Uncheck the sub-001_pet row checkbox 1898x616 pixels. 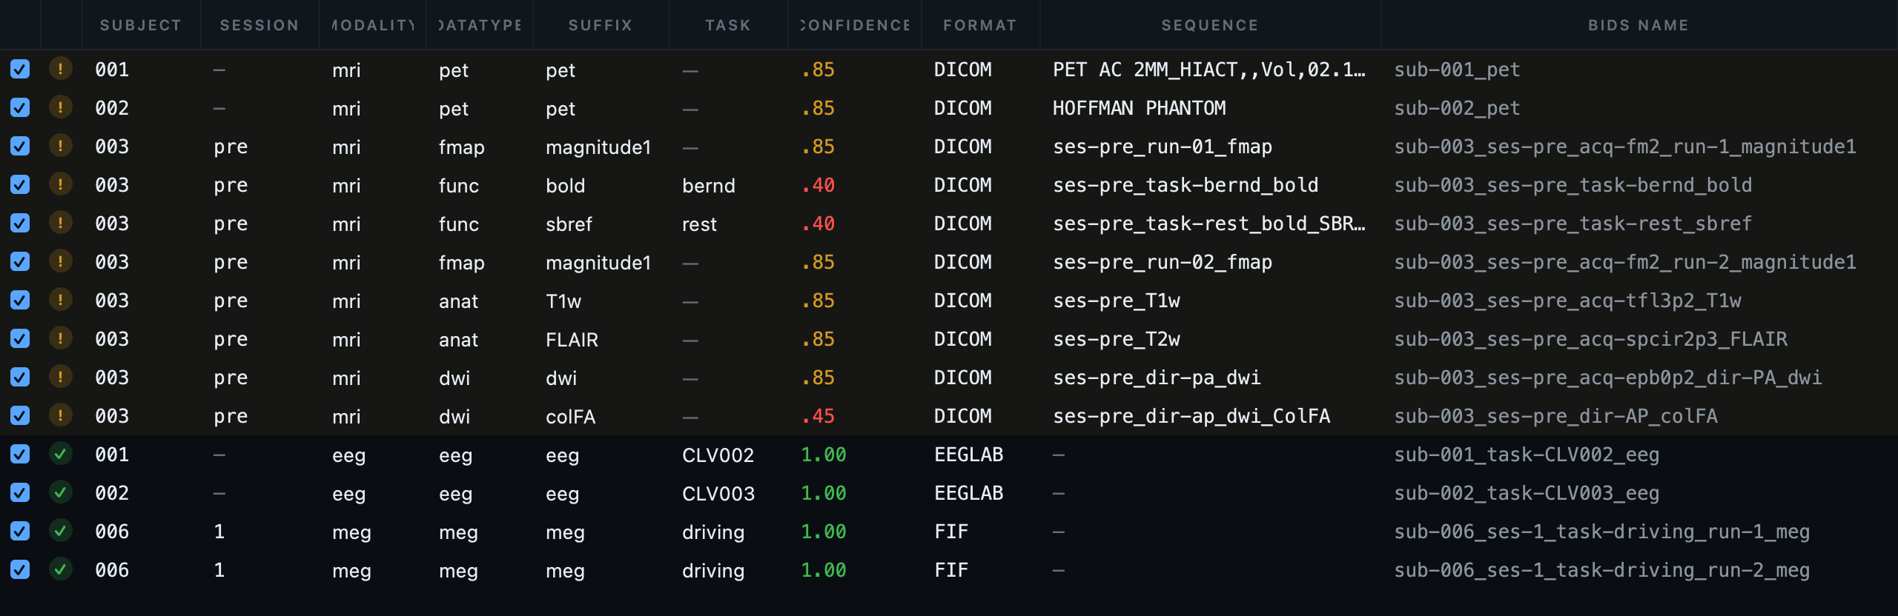tap(20, 70)
